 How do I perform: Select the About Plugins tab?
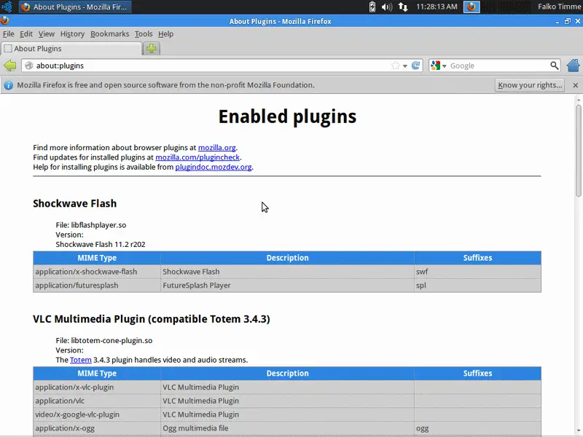[71, 49]
